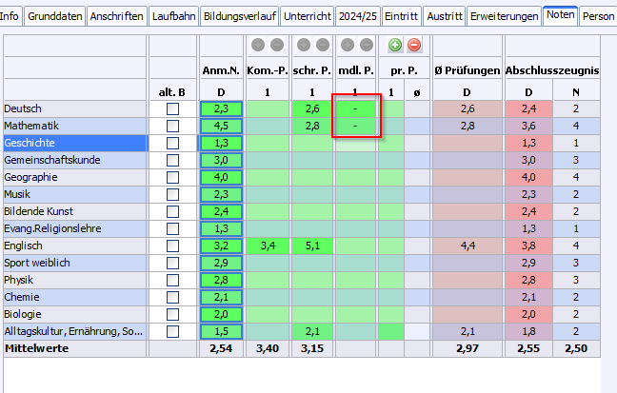The width and height of the screenshot is (617, 393).
Task: Click the grey plus icon above schr. P. column
Action: click(x=303, y=45)
